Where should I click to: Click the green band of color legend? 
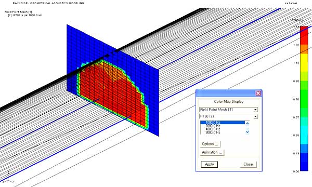(x=304, y=99)
